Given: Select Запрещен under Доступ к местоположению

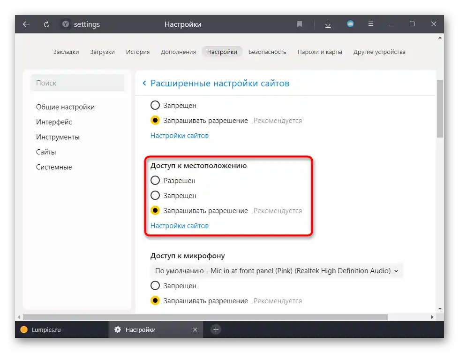Looking at the screenshot, I should coord(155,196).
